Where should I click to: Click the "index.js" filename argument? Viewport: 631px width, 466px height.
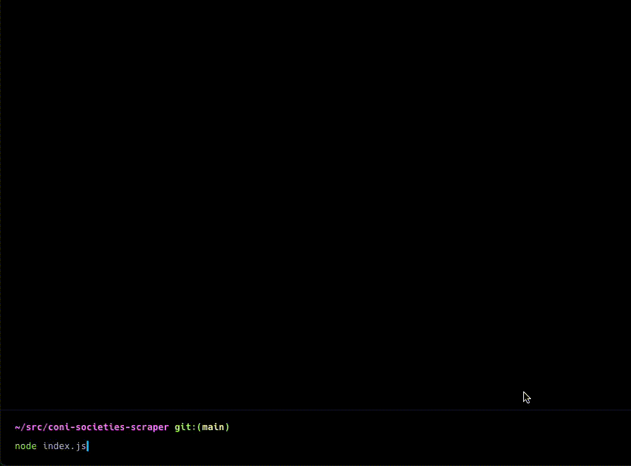point(64,446)
